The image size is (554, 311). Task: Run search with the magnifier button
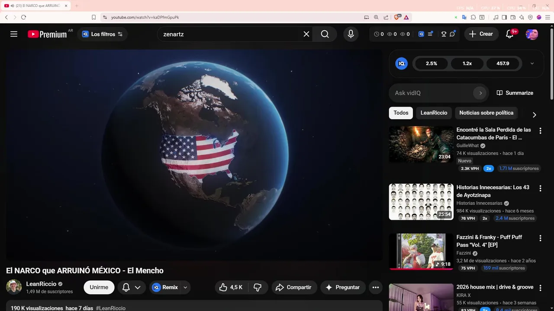point(325,34)
